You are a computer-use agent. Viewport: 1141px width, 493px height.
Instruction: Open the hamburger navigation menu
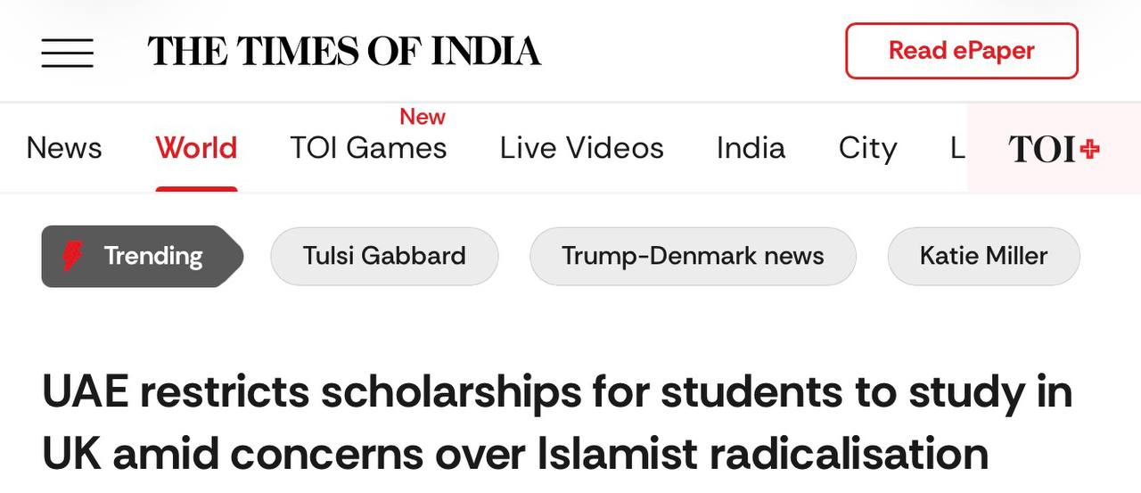pos(67,53)
